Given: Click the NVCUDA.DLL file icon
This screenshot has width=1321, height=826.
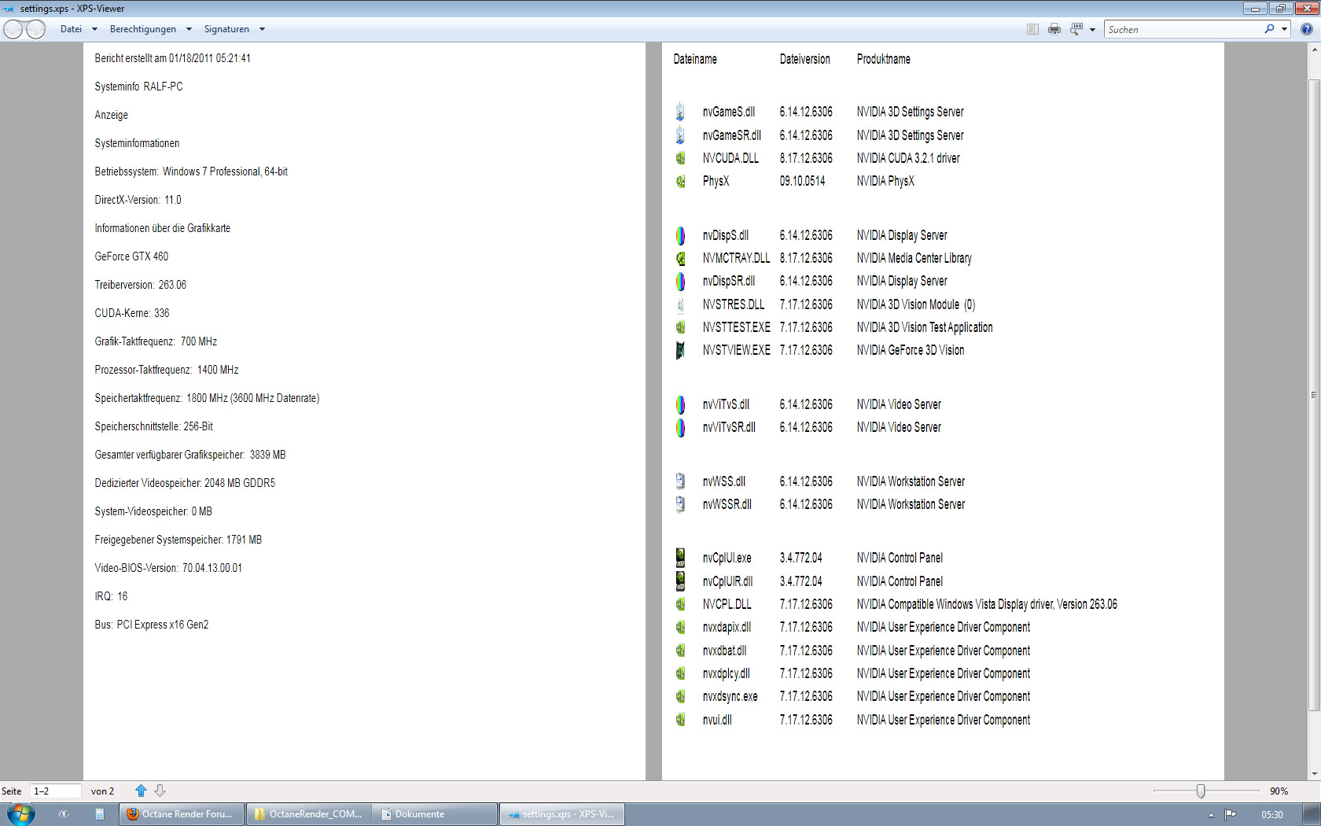Looking at the screenshot, I should tap(680, 158).
